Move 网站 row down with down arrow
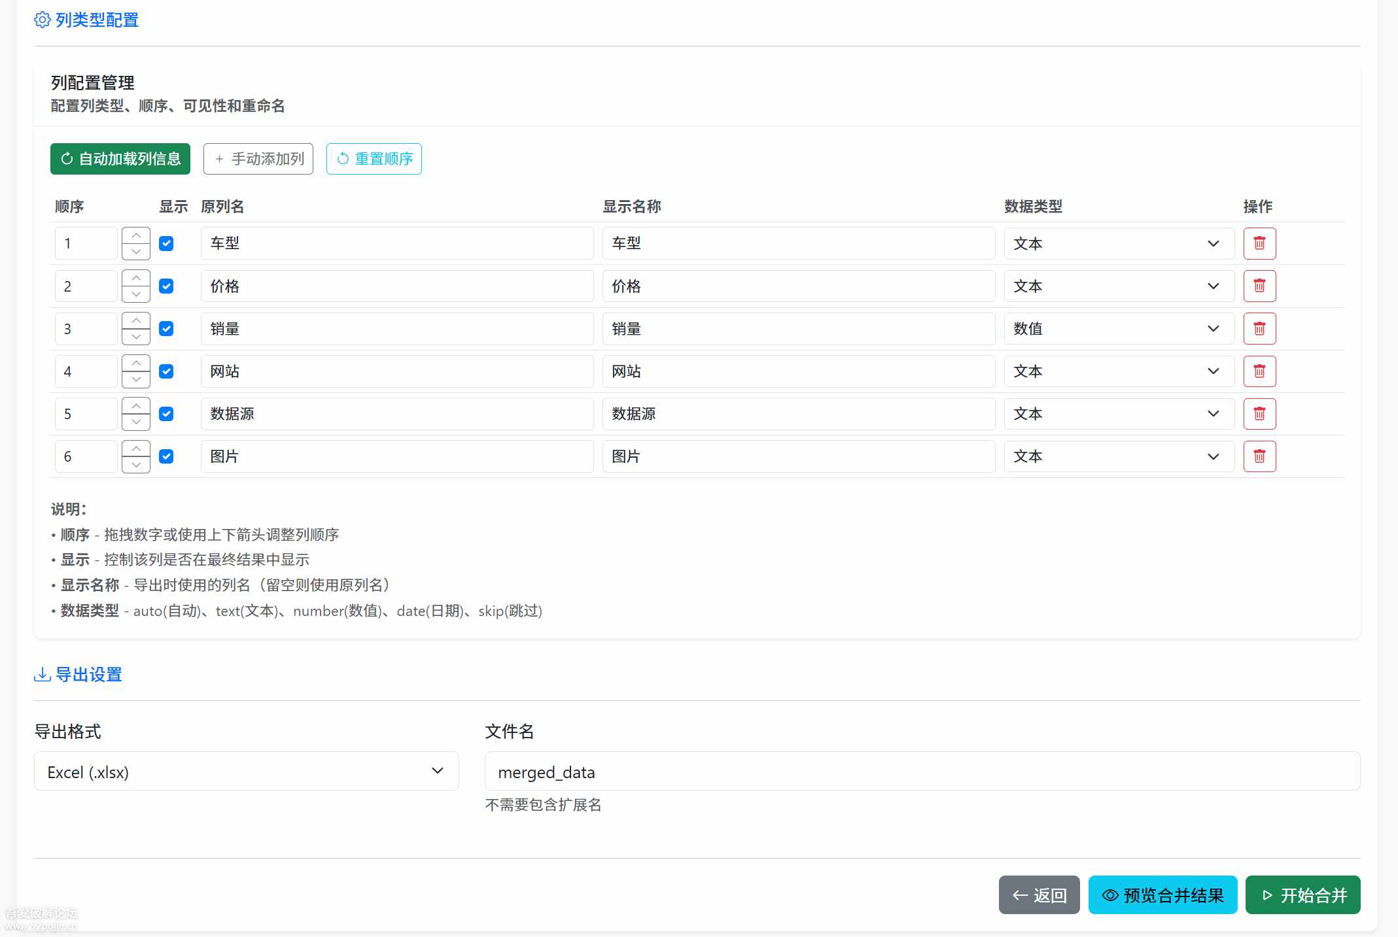Viewport: 1398px width, 937px height. (x=136, y=379)
